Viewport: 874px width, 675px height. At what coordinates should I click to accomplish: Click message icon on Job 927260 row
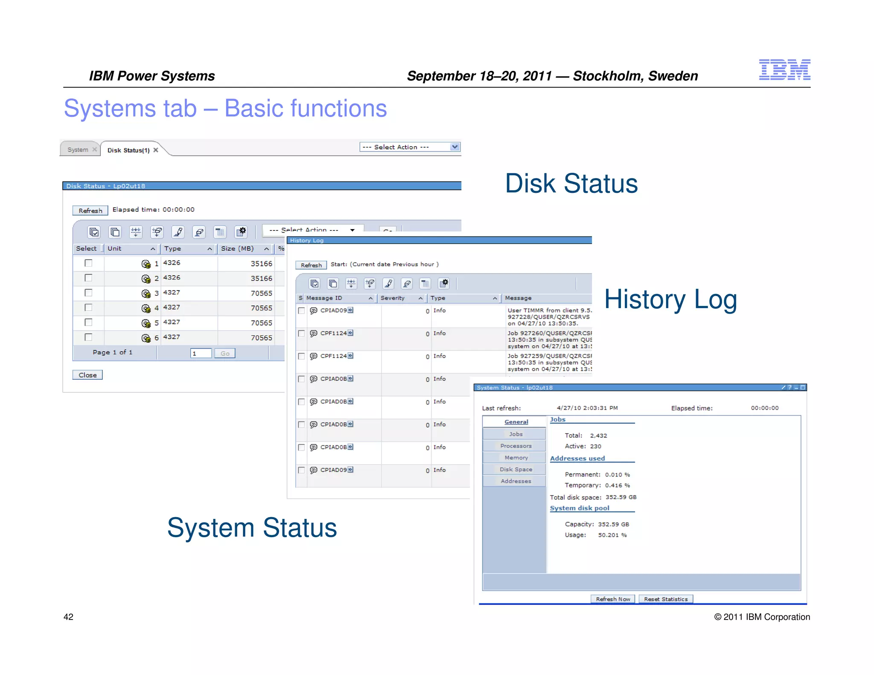[x=313, y=334]
